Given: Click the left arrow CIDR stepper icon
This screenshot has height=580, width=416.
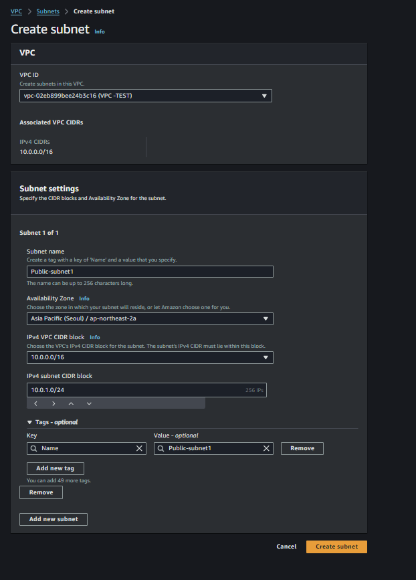Looking at the screenshot, I should point(36,403).
